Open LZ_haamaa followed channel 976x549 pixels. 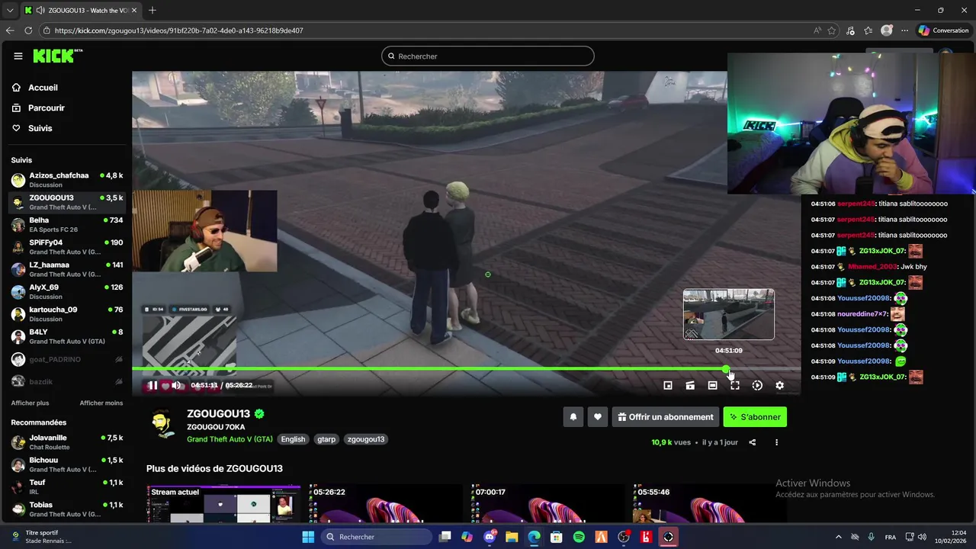tap(67, 269)
